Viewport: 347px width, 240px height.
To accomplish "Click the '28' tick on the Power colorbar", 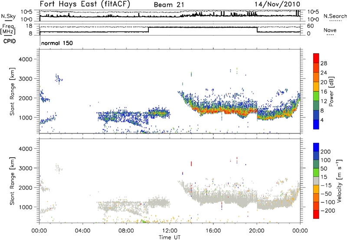I will 324,63.
